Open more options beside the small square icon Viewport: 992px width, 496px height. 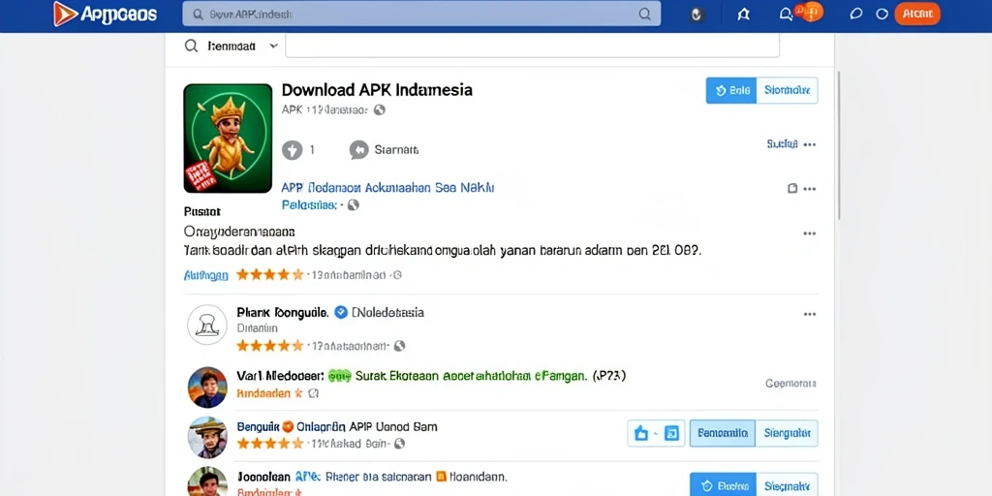809,189
